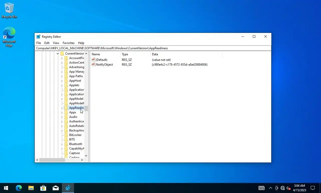The width and height of the screenshot is (321, 193).
Task: Select the AppModelU key folder icon
Action: coord(66,103)
